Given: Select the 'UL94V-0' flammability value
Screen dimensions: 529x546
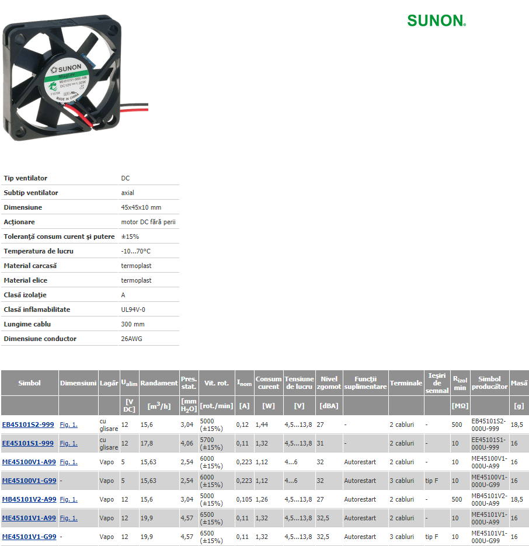Looking at the screenshot, I should (133, 309).
